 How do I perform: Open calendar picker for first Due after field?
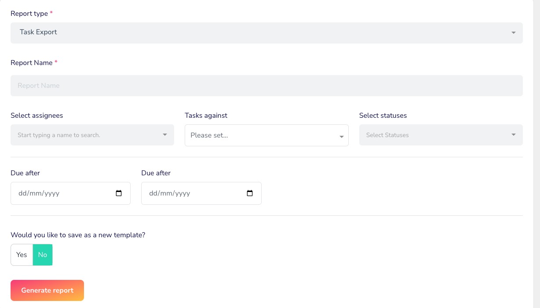pos(118,193)
